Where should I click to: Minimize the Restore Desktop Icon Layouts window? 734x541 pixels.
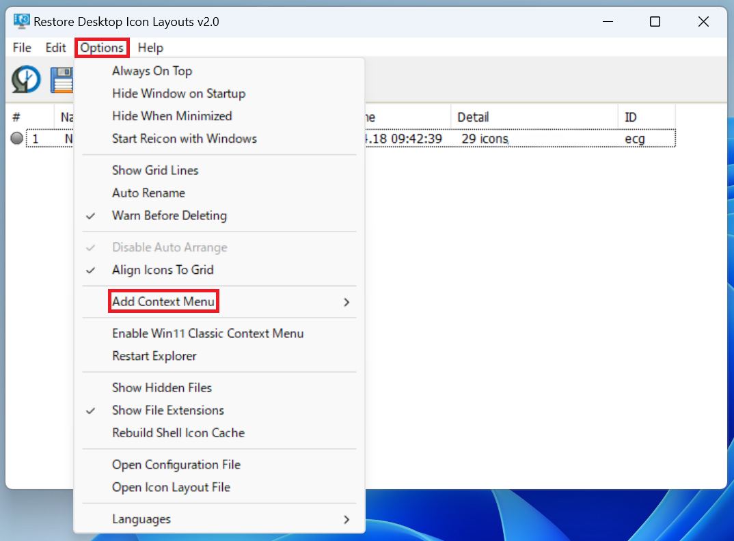point(608,22)
